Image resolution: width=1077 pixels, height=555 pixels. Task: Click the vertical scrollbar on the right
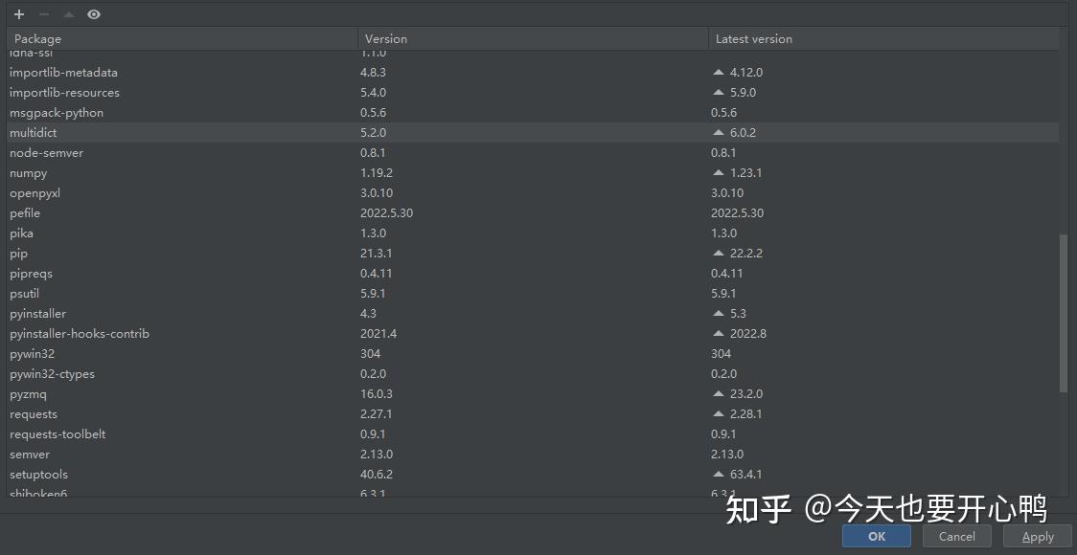[x=1064, y=306]
